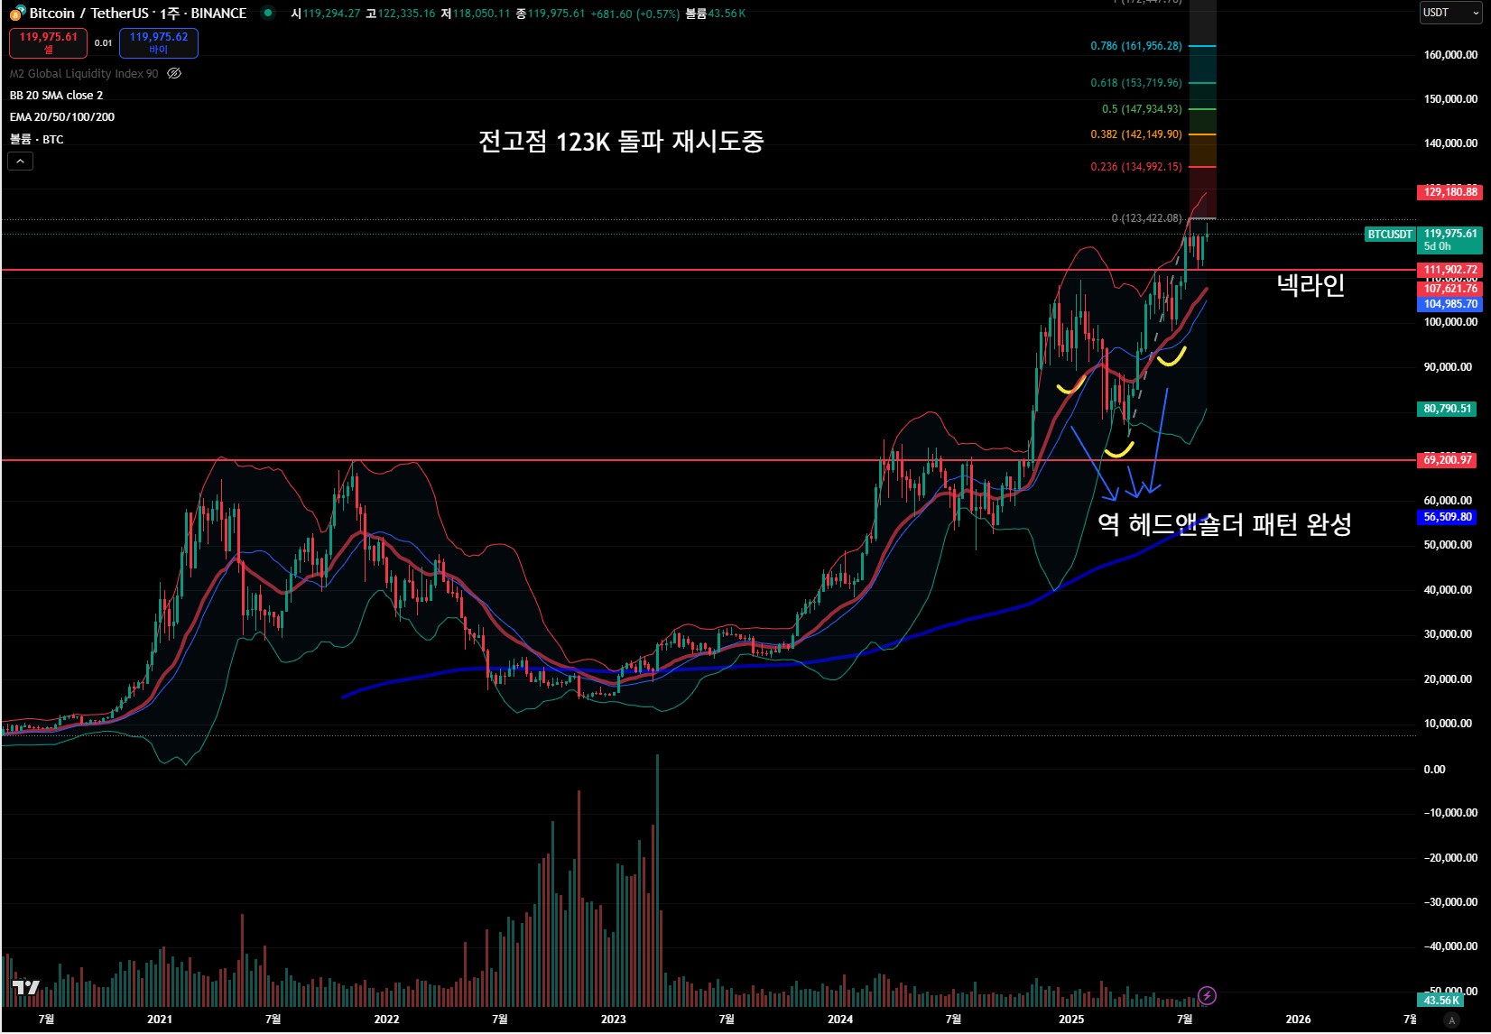Click the 69,200.97 horizontal line price label
The image size is (1491, 1034).
[1447, 460]
